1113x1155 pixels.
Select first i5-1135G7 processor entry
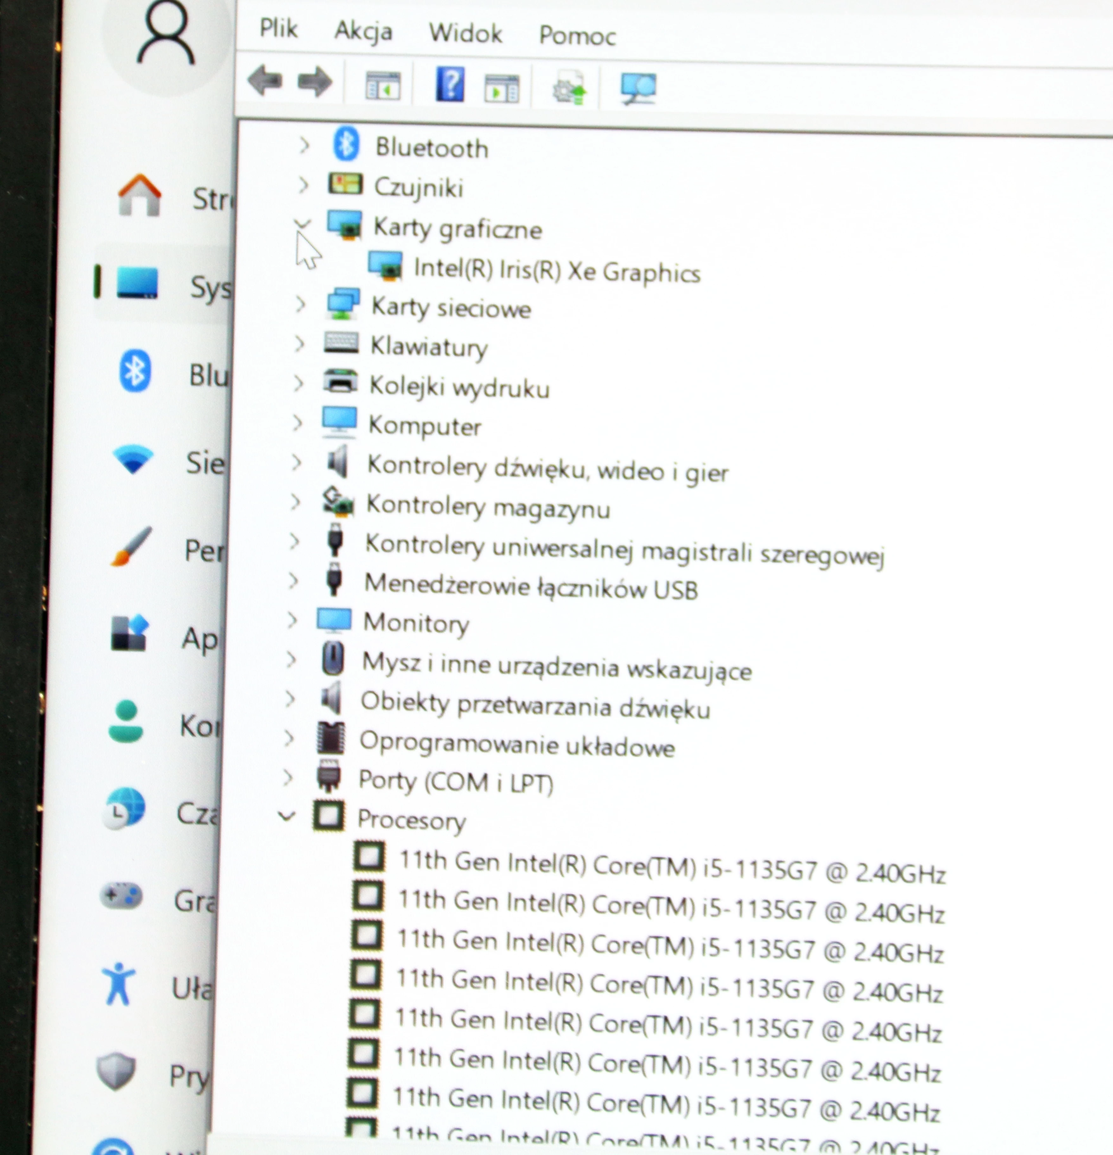671,868
